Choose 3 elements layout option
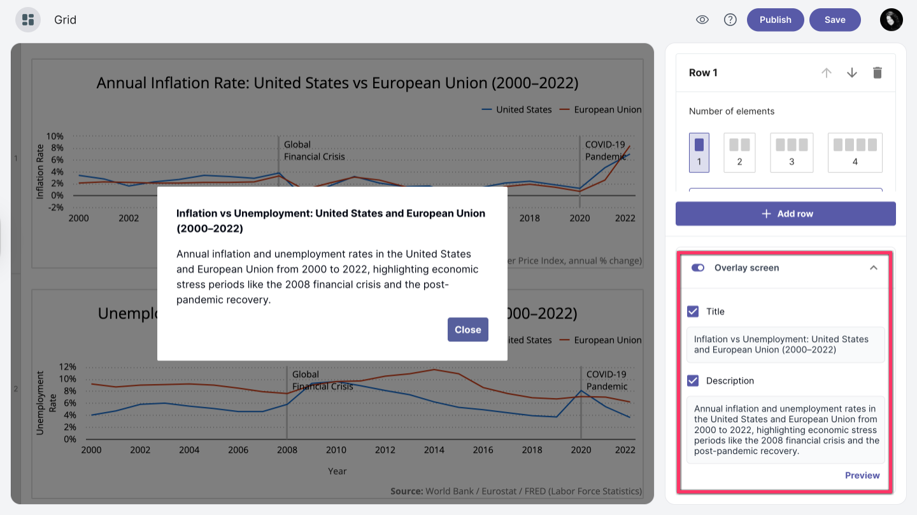This screenshot has width=917, height=515. tap(792, 153)
